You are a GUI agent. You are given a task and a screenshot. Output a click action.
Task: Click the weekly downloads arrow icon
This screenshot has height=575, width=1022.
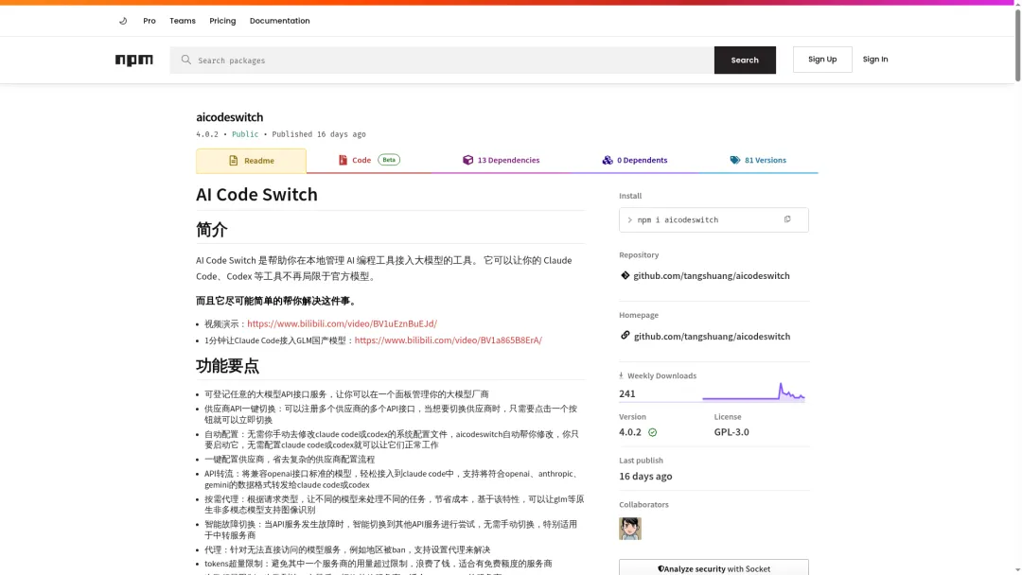tap(621, 375)
